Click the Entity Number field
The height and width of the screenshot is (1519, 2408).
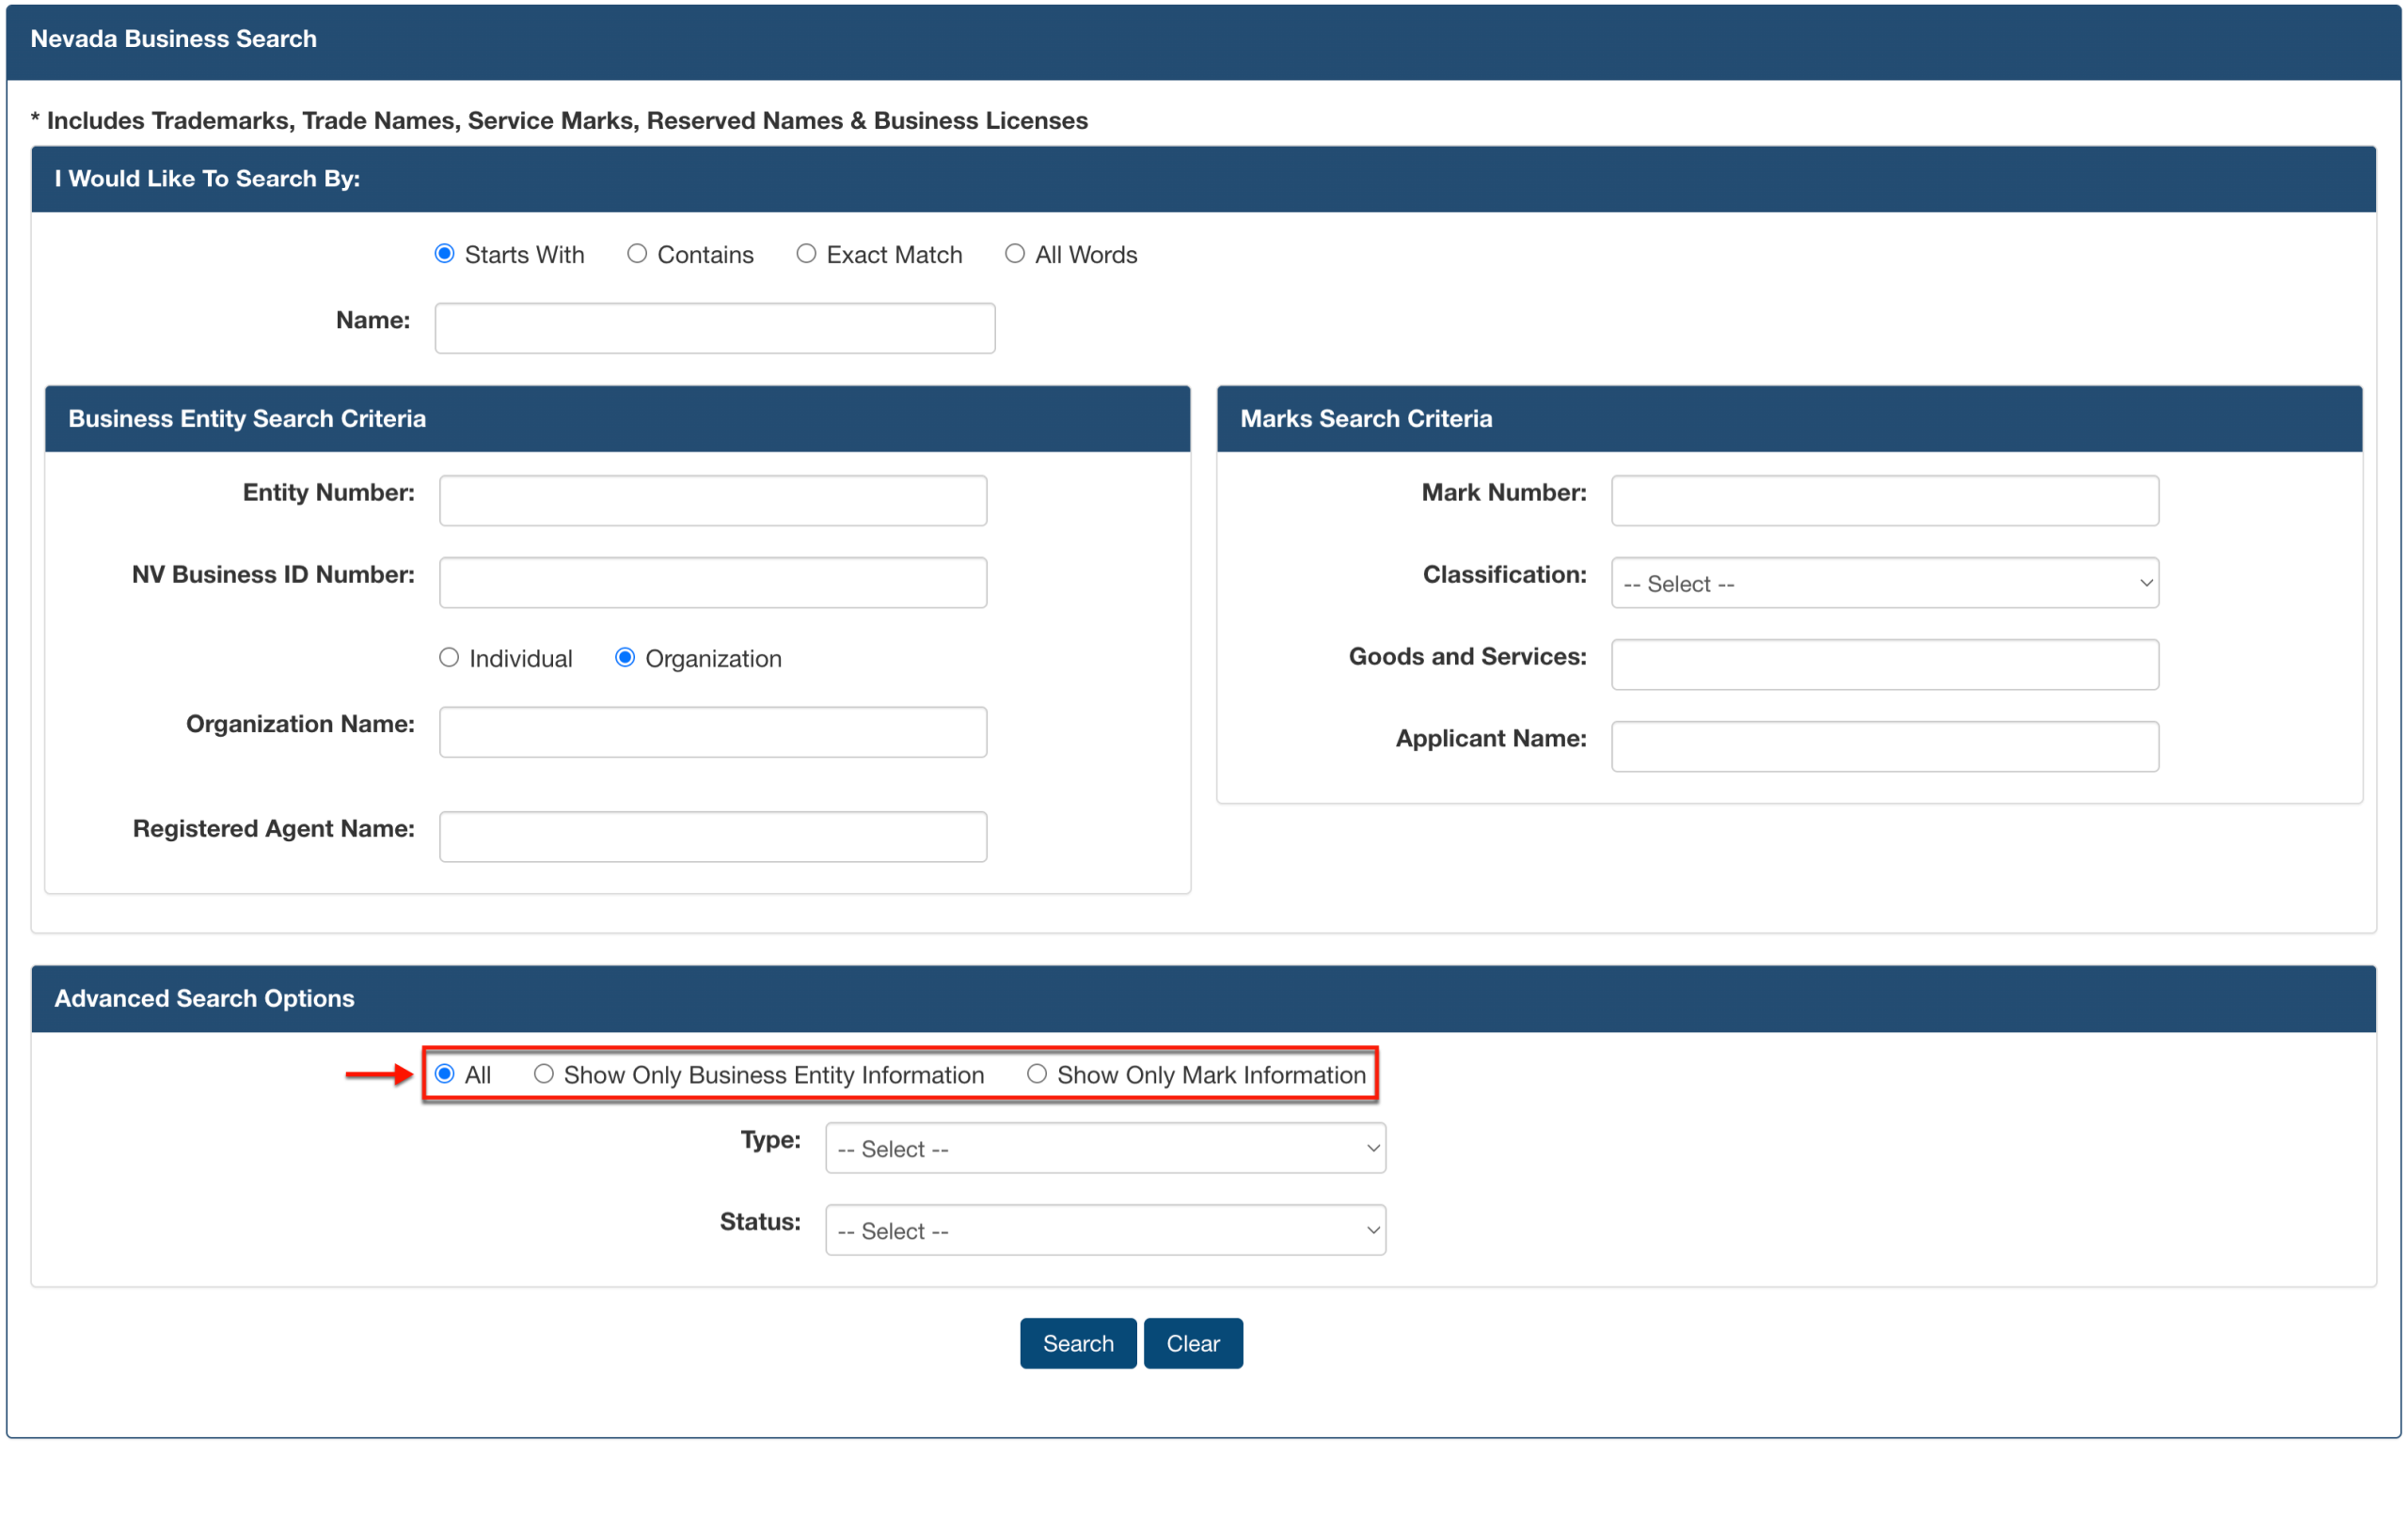pos(713,501)
